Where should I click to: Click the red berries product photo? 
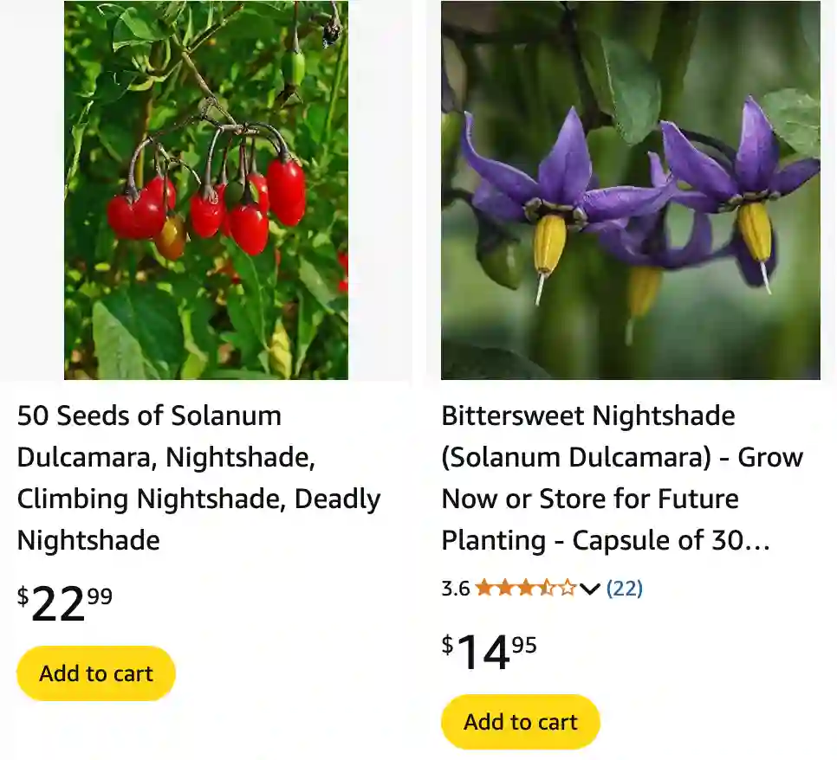tap(205, 190)
